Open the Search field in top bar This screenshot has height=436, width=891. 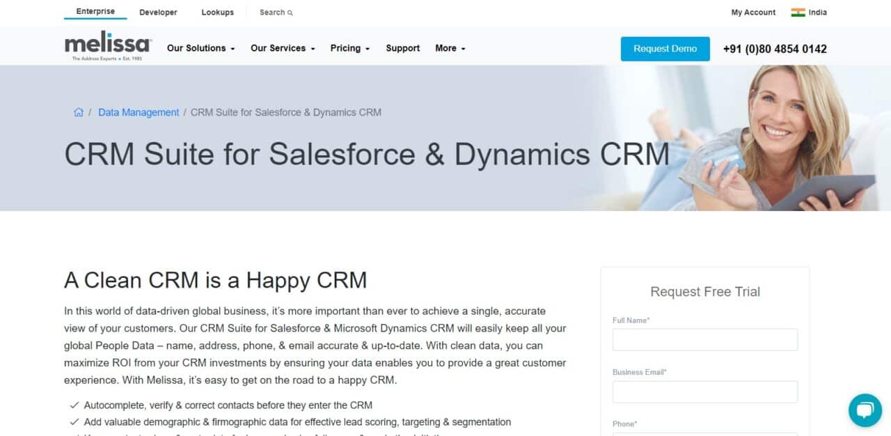pos(276,13)
